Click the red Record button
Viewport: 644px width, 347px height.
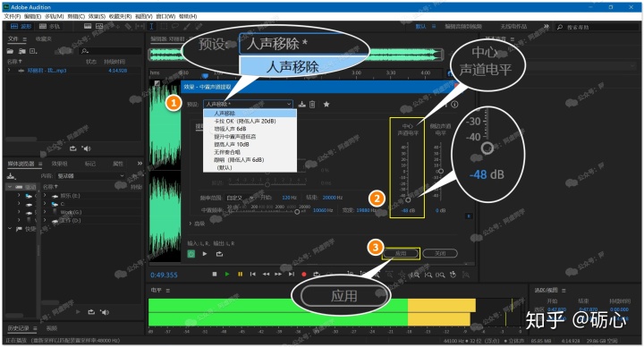pos(304,274)
